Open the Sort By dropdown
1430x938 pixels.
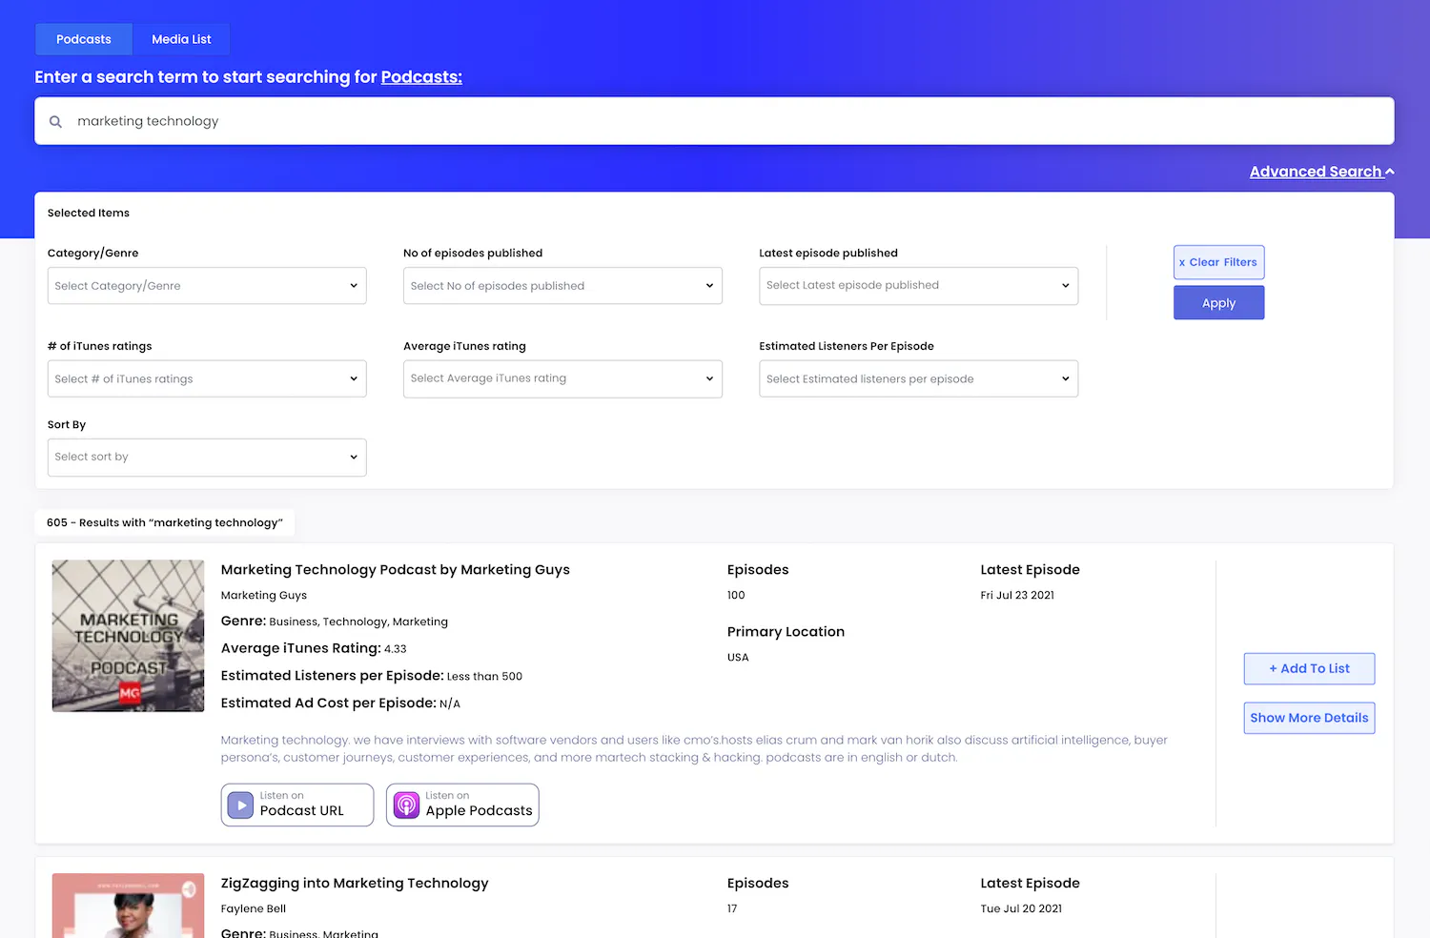(x=207, y=458)
